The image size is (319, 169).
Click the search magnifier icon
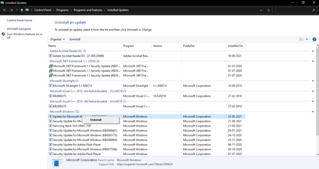[x=314, y=10]
